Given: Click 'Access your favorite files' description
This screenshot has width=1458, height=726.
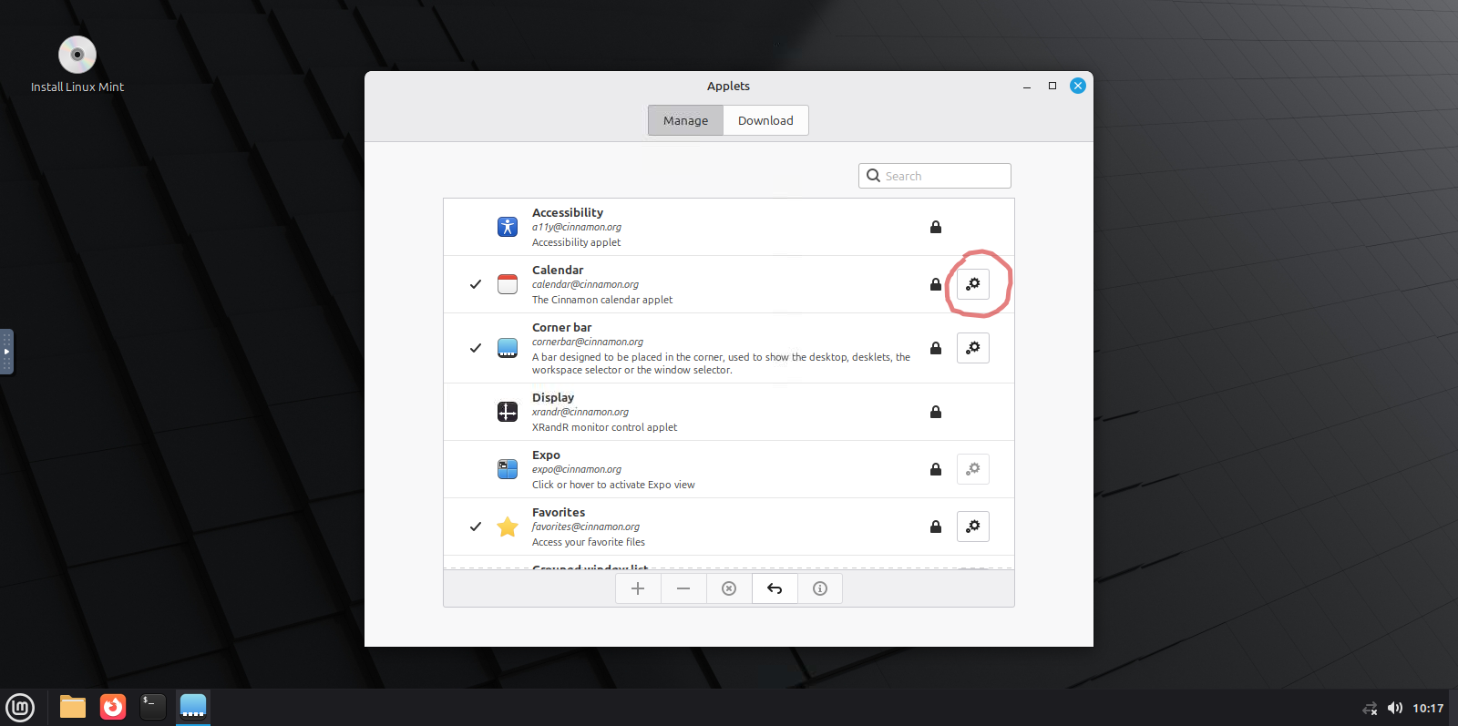Looking at the screenshot, I should click(589, 542).
